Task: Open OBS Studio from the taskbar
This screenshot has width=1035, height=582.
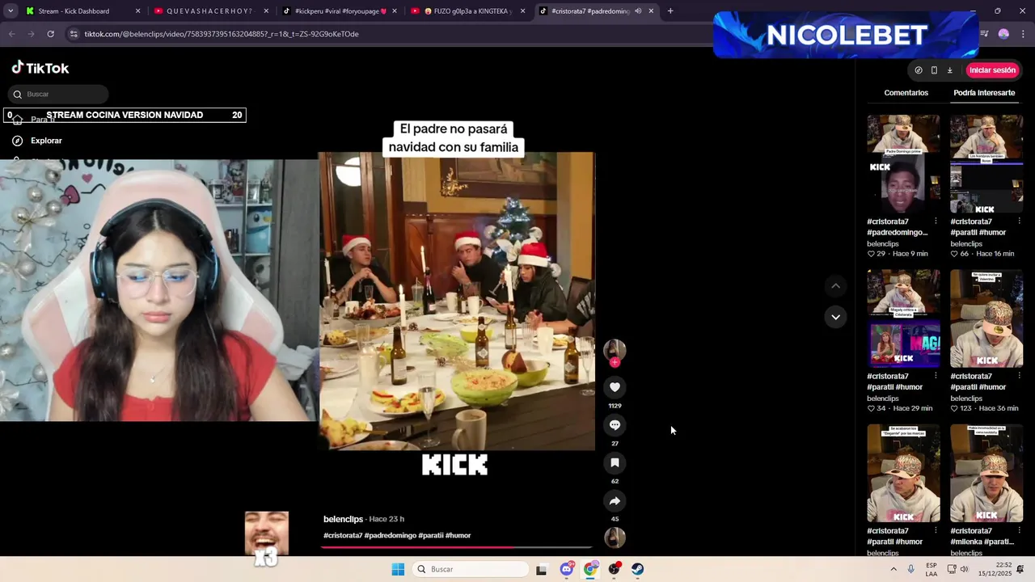Action: pos(615,569)
